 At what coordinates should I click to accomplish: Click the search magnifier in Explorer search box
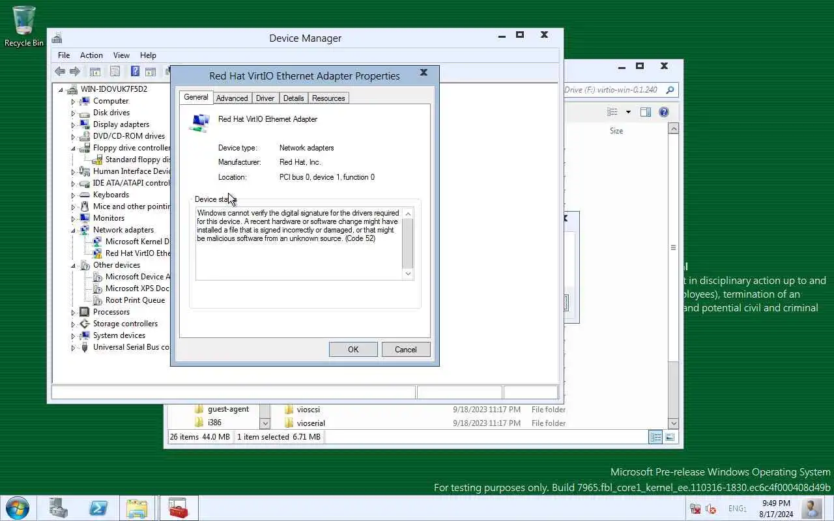pyautogui.click(x=670, y=90)
